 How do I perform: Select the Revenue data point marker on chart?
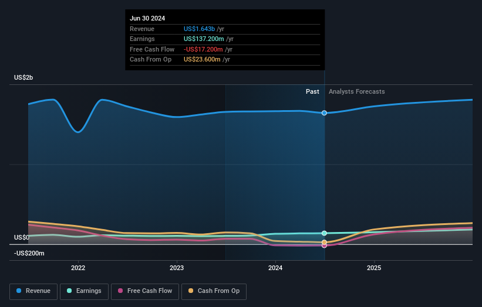tap(324, 113)
